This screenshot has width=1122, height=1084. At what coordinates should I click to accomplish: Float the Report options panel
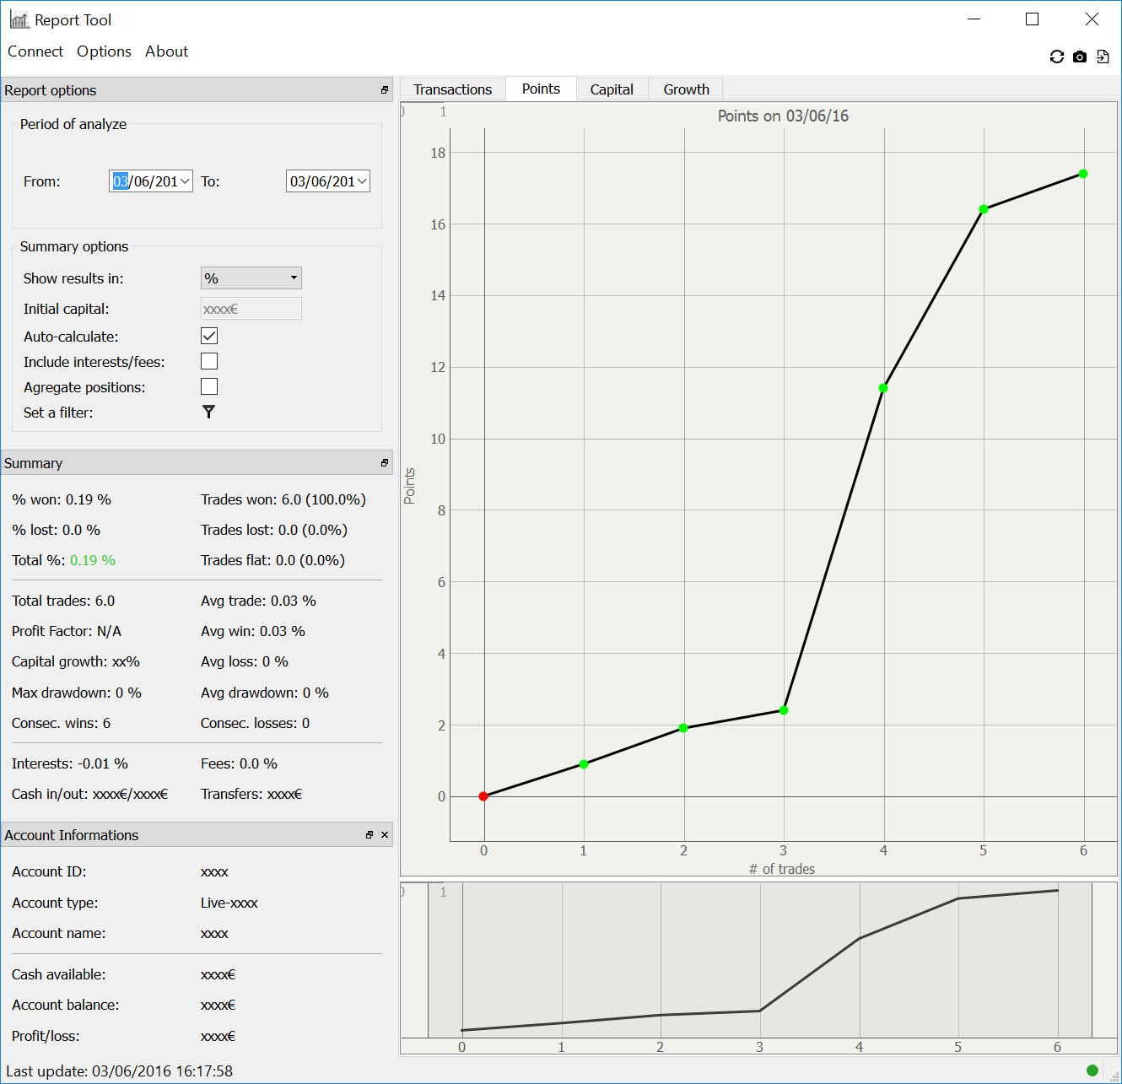(x=385, y=90)
